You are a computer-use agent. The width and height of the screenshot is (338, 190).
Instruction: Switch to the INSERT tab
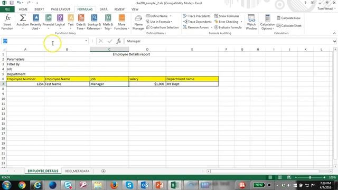click(39, 9)
